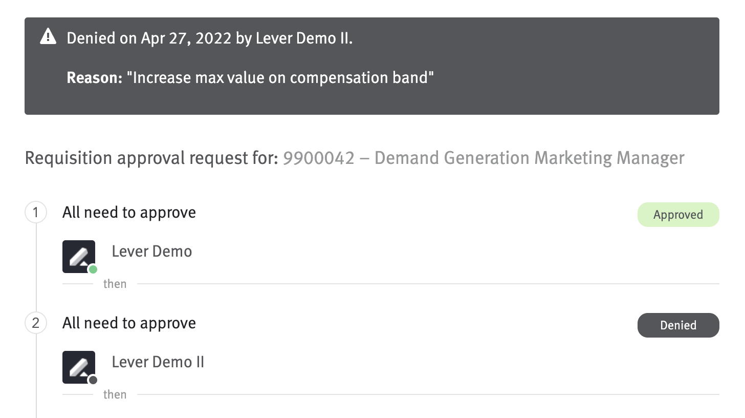The height and width of the screenshot is (418, 745).
Task: Click the dark denied status dot
Action: pos(93,380)
